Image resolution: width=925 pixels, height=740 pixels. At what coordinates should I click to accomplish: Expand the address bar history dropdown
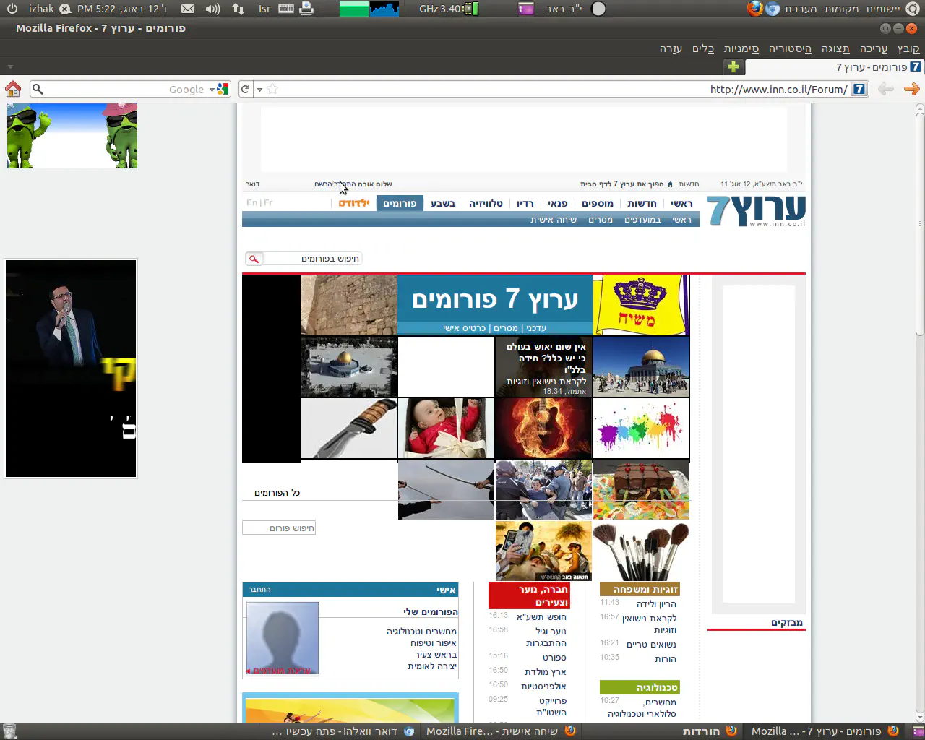coord(259,90)
